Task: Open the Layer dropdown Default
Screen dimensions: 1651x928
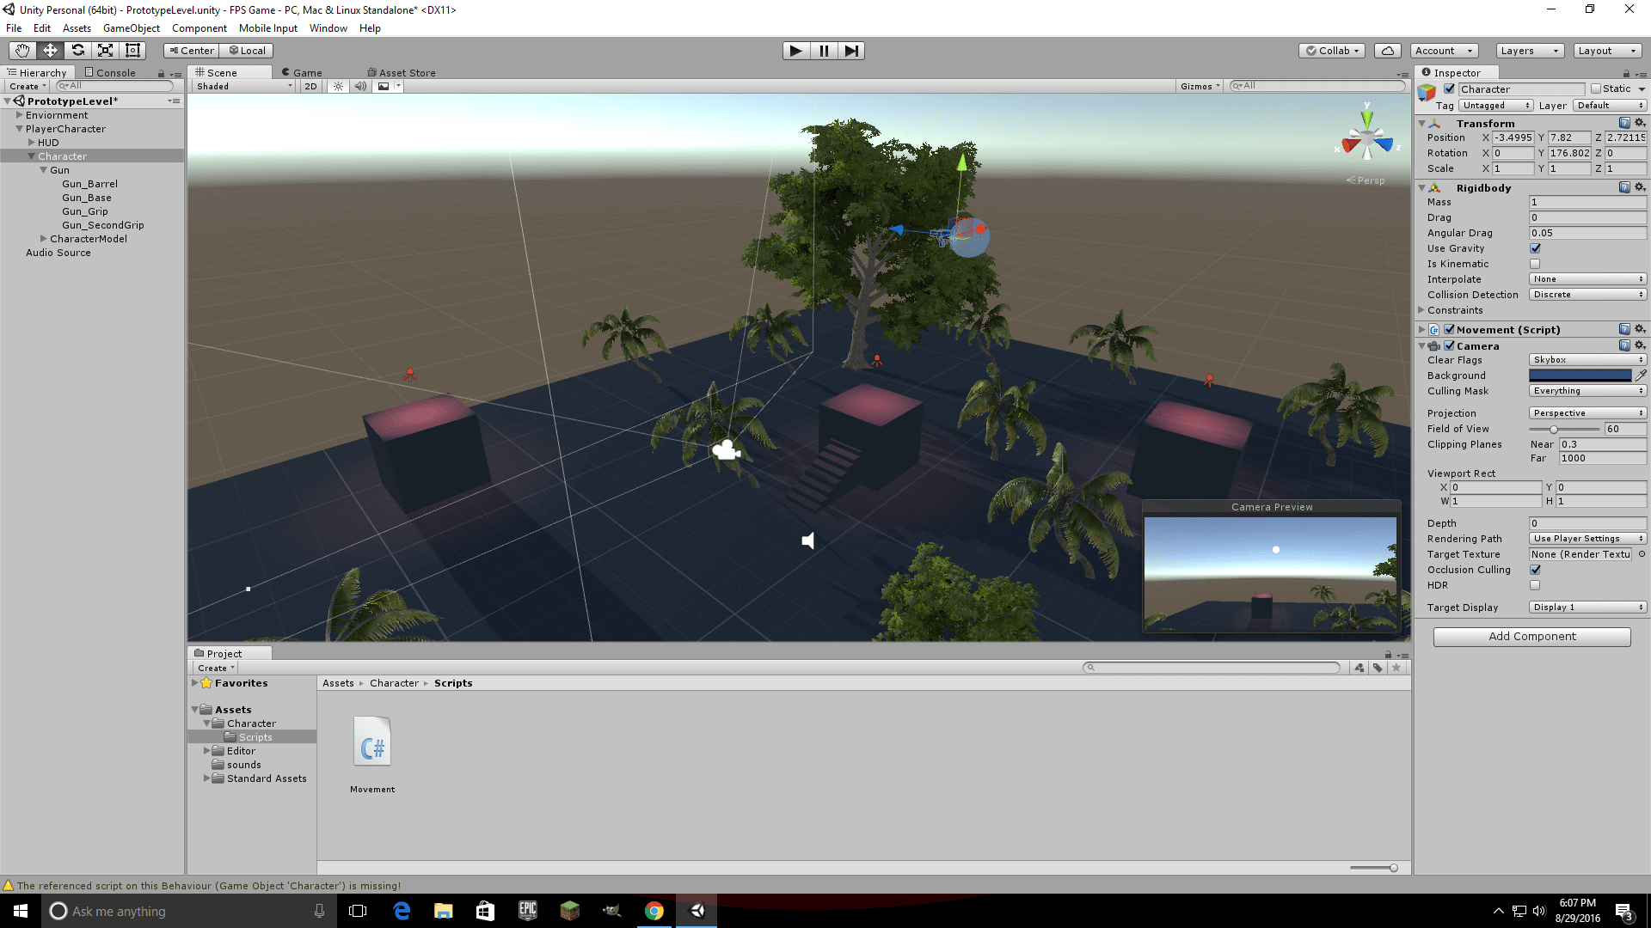Action: 1610,106
